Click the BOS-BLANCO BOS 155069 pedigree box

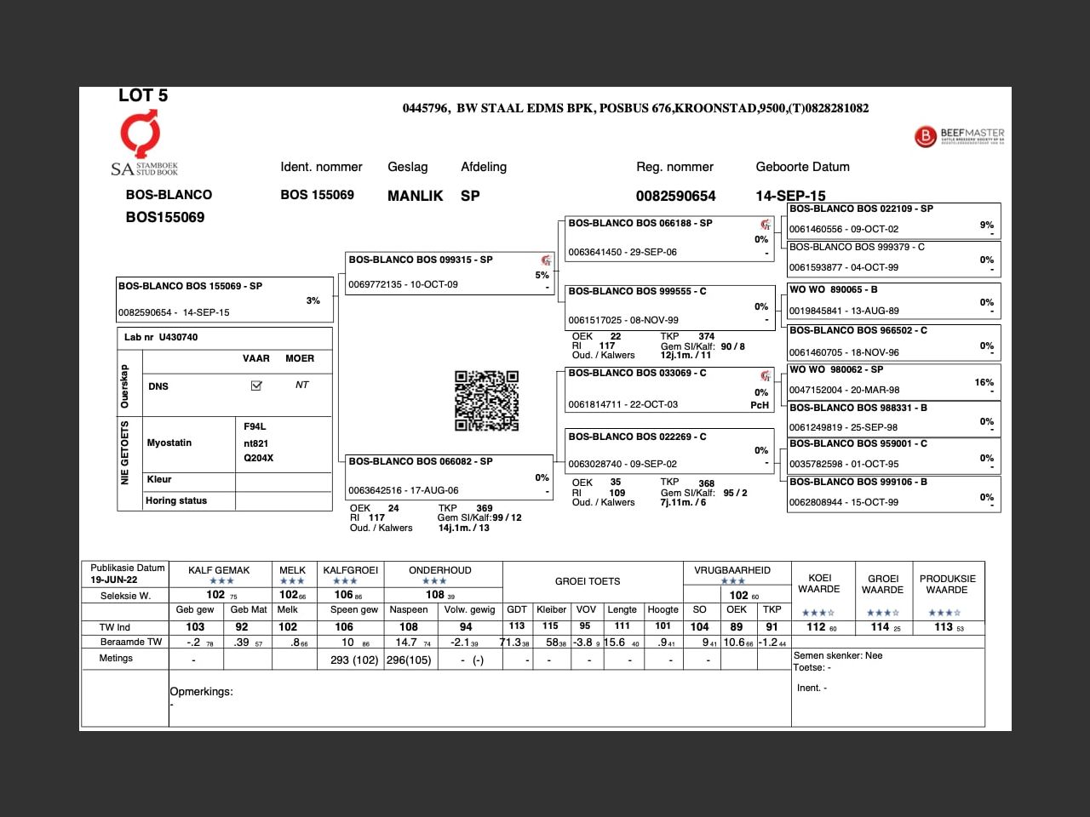(225, 299)
